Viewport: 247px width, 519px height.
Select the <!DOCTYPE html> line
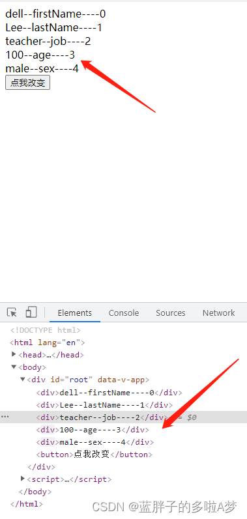(46, 330)
